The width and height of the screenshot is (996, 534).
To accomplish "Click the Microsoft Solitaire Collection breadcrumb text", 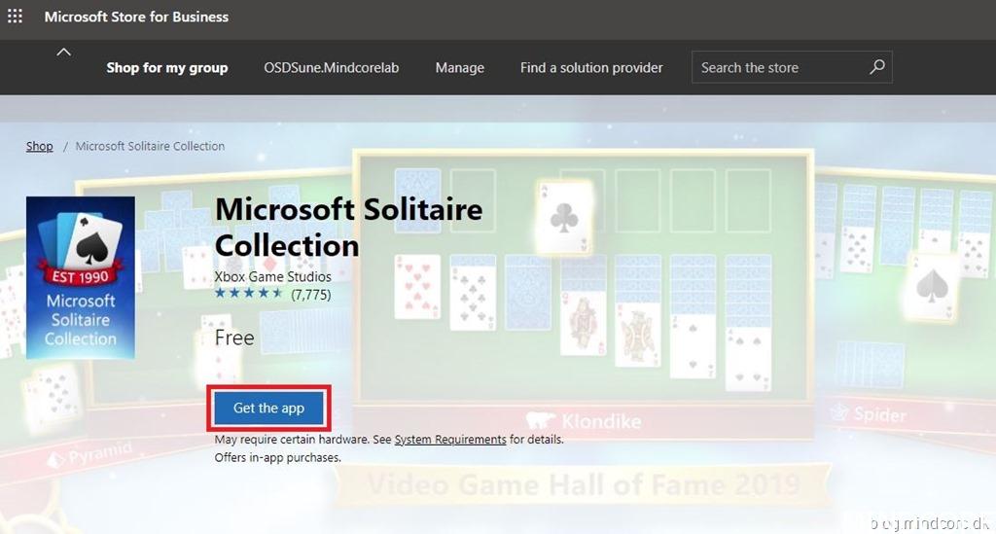I will 150,146.
